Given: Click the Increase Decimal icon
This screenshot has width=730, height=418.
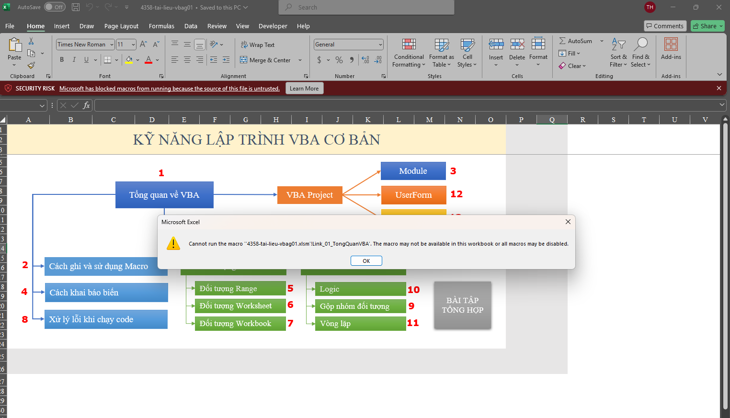Looking at the screenshot, I should [x=365, y=60].
